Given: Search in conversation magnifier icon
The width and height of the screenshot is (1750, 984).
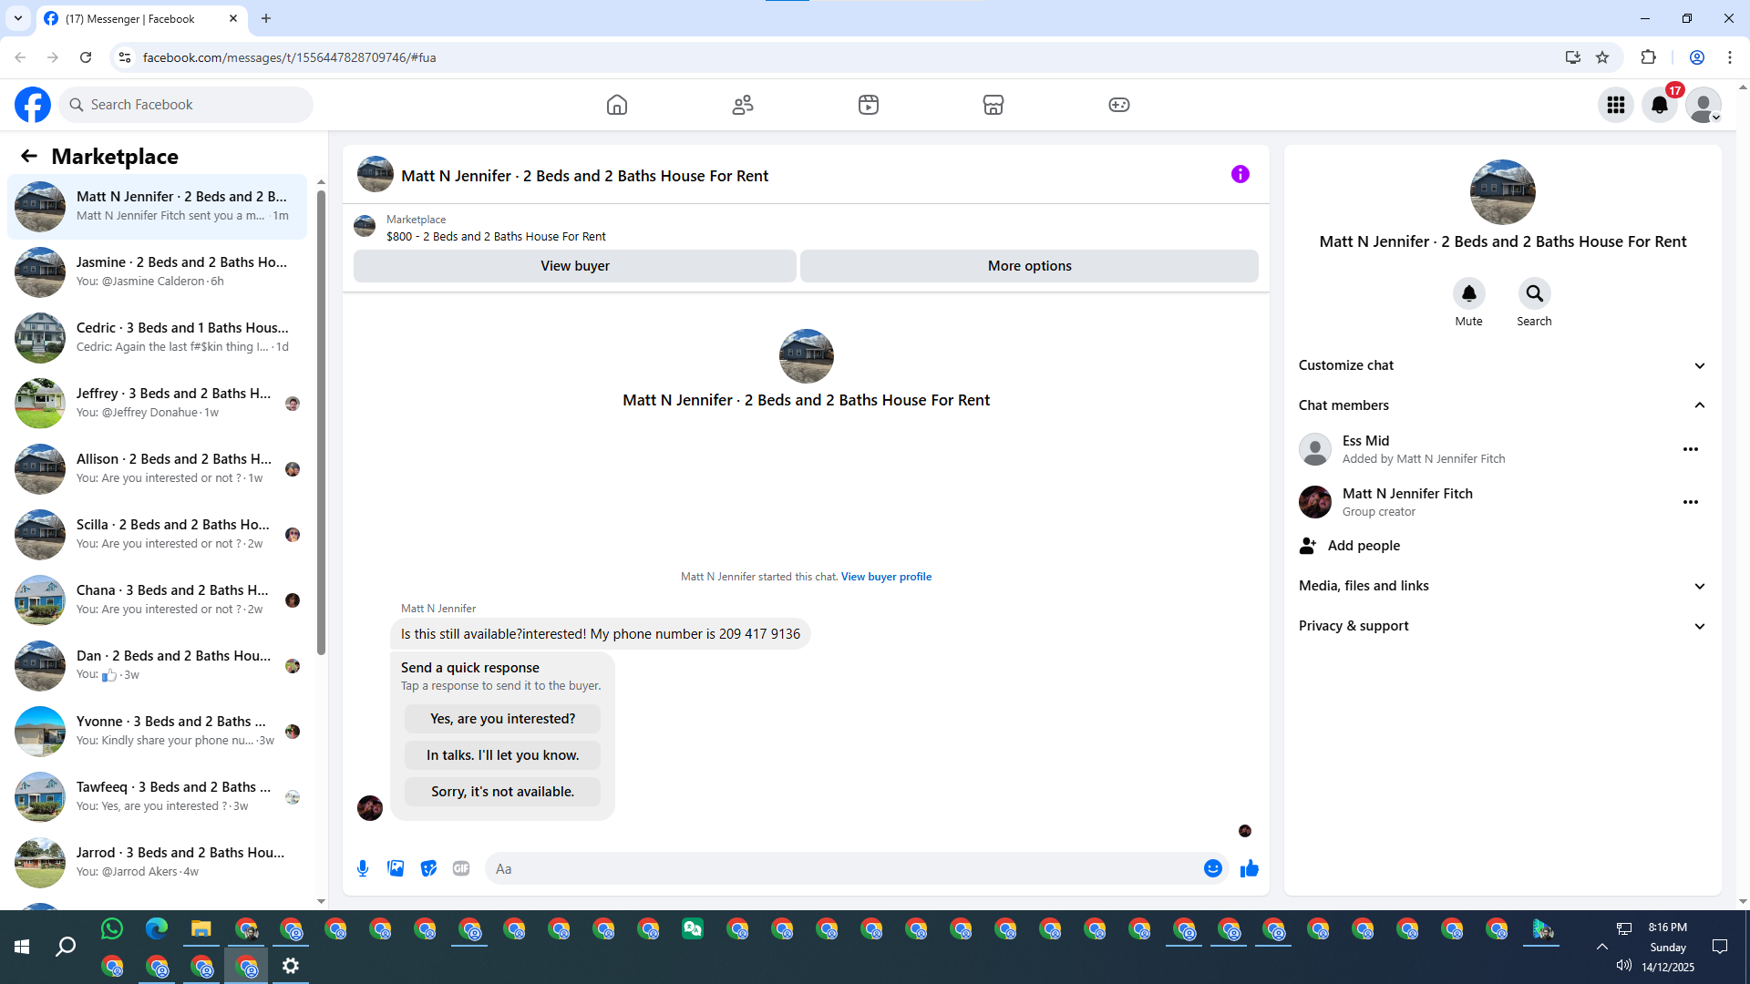Looking at the screenshot, I should pos(1535,293).
